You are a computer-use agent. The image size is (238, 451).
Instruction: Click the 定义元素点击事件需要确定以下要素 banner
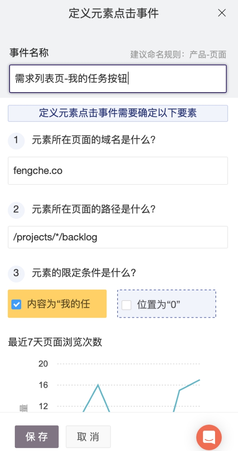click(118, 113)
